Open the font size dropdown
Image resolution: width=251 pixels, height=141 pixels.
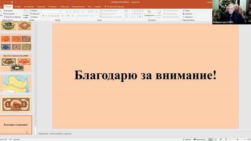[64, 12]
